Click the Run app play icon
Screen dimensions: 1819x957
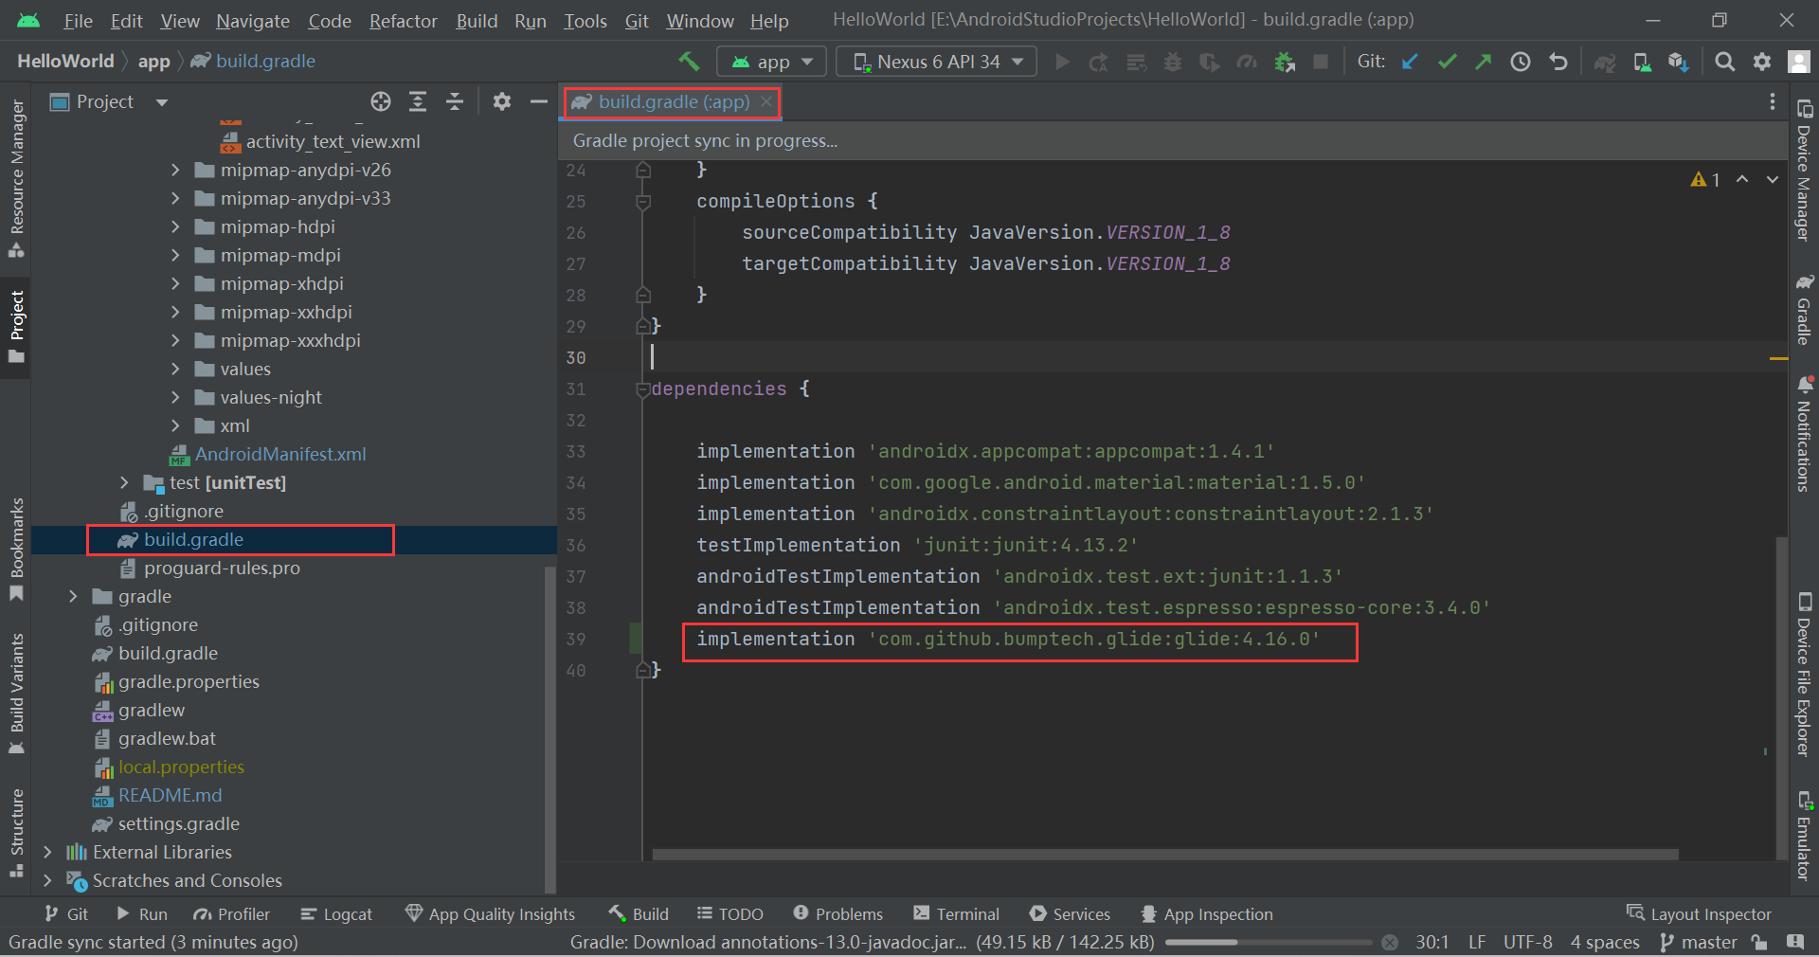[x=1062, y=62]
